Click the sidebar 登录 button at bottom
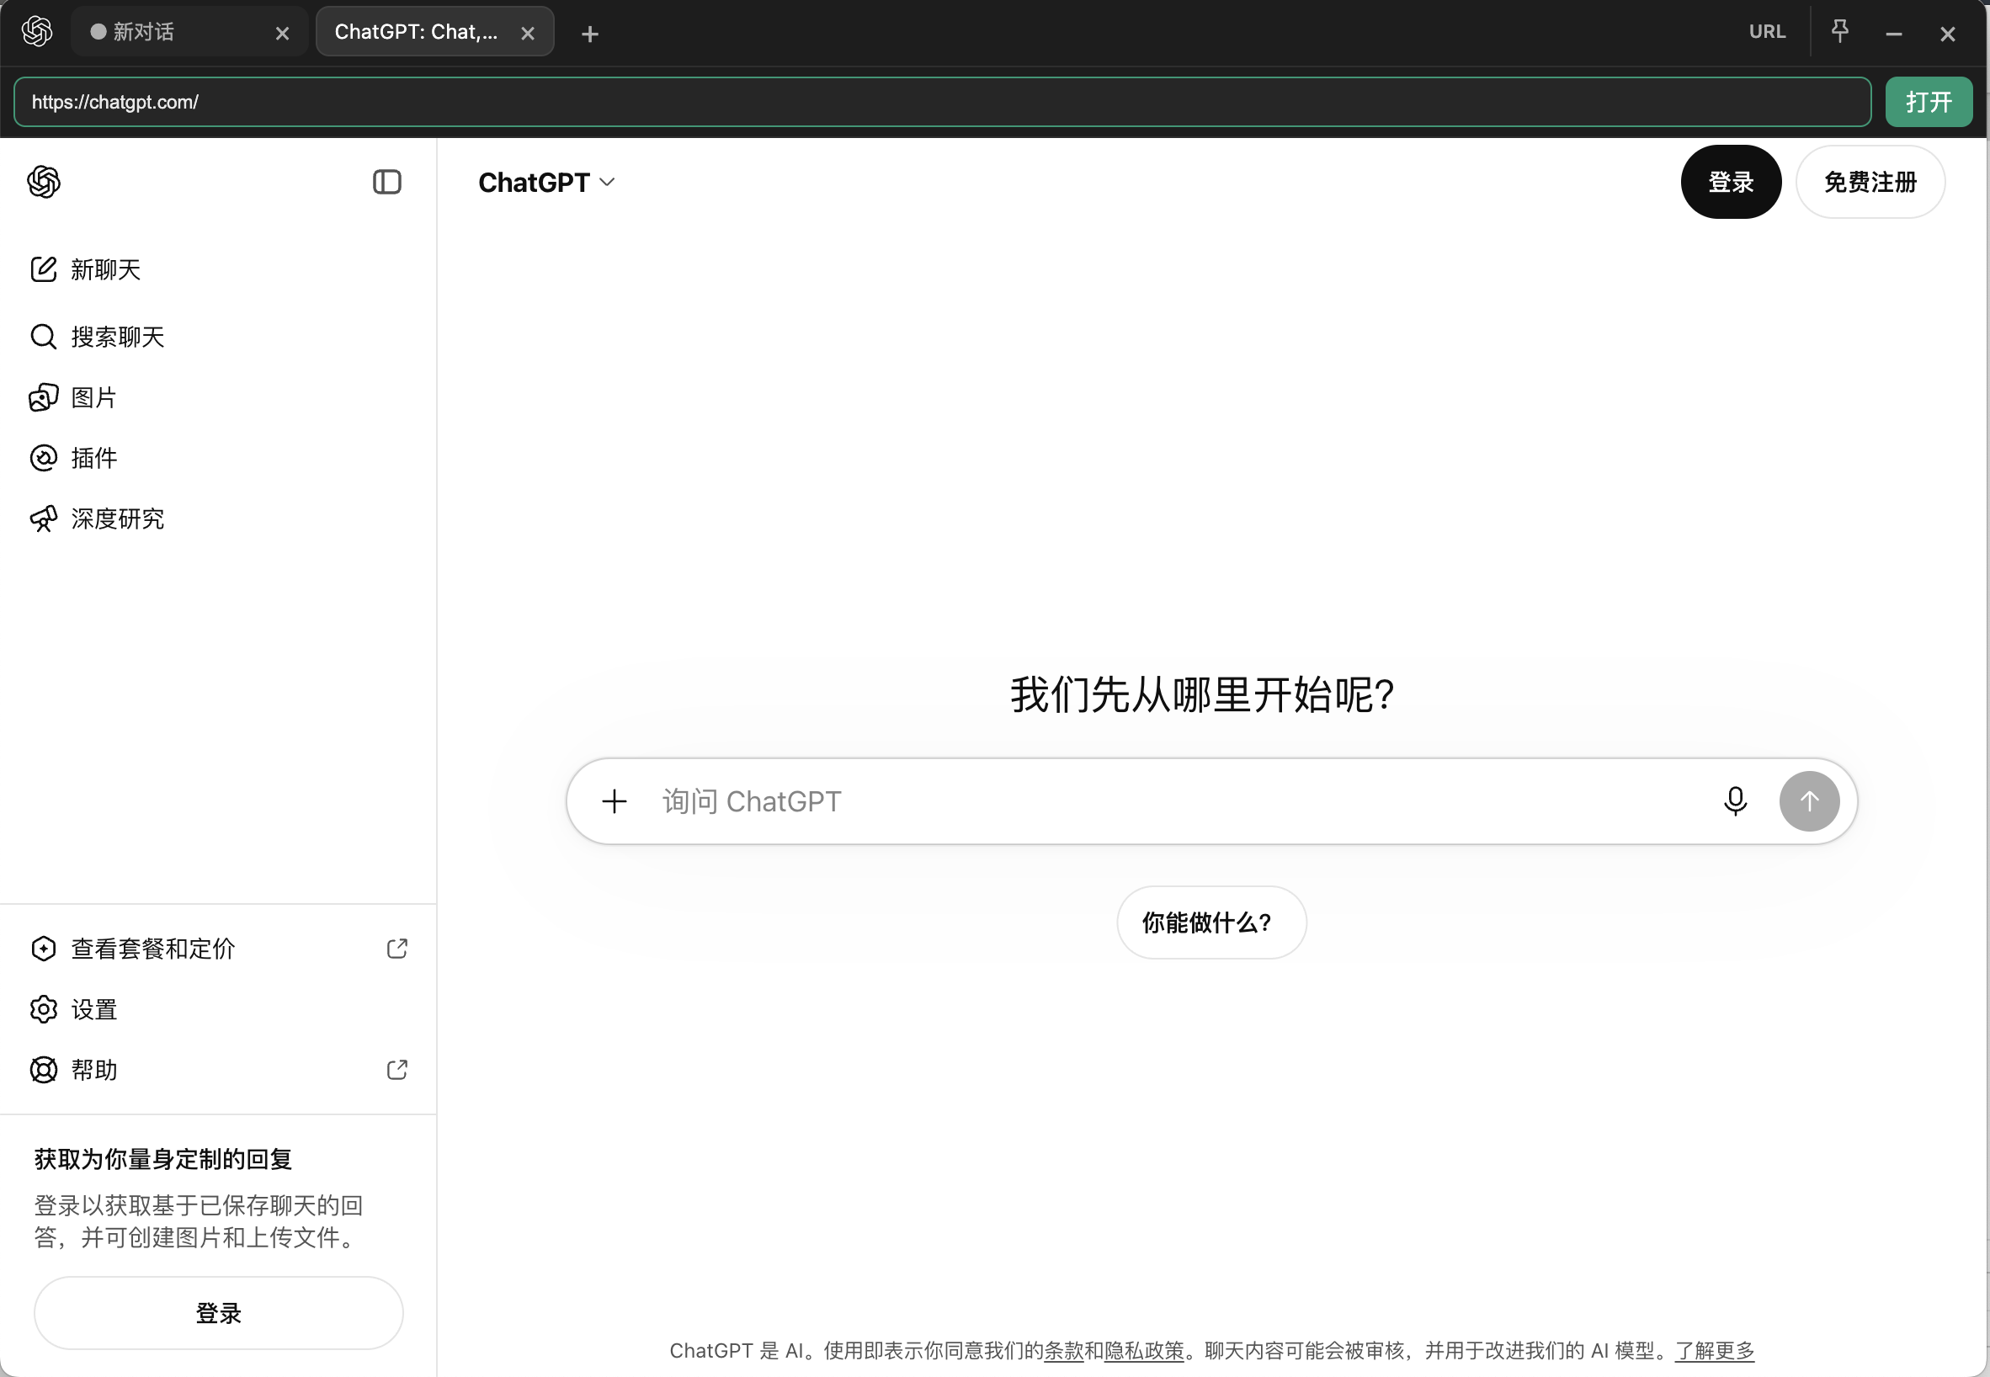The width and height of the screenshot is (1990, 1377). [218, 1313]
